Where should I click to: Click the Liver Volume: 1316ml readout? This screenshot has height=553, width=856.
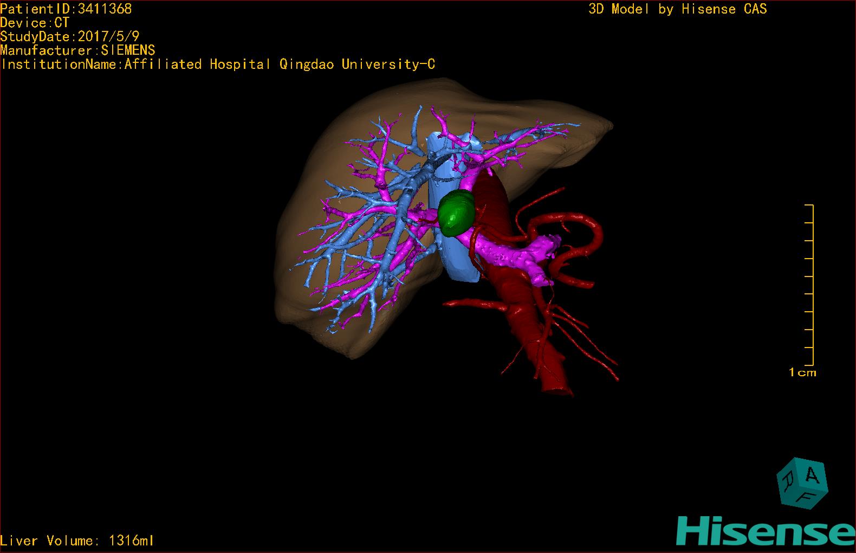tap(77, 541)
